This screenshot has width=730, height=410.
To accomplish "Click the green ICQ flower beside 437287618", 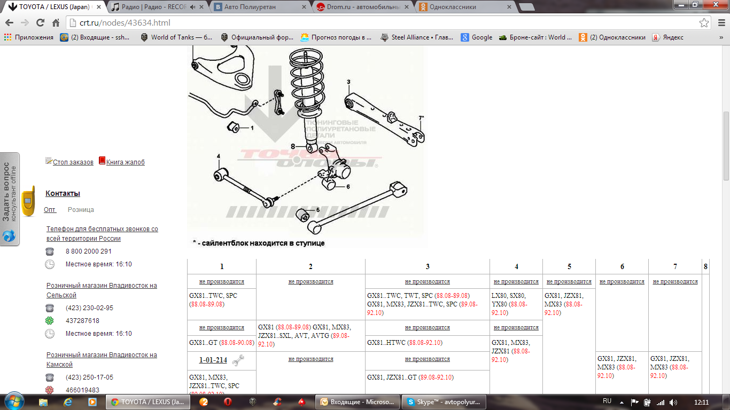I will 50,321.
